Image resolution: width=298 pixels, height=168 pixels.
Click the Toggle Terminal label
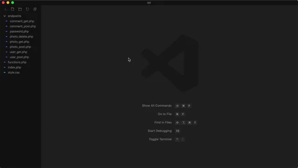coord(160,139)
